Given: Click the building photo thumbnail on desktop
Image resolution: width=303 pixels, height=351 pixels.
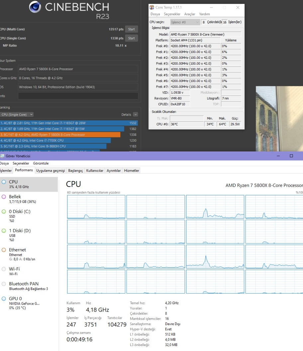Looking at the screenshot, I should (x=279, y=119).
